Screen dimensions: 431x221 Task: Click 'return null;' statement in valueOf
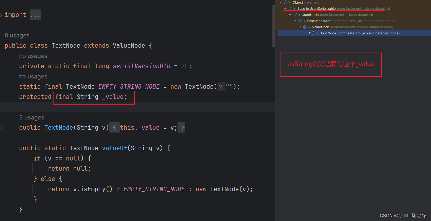69,169
